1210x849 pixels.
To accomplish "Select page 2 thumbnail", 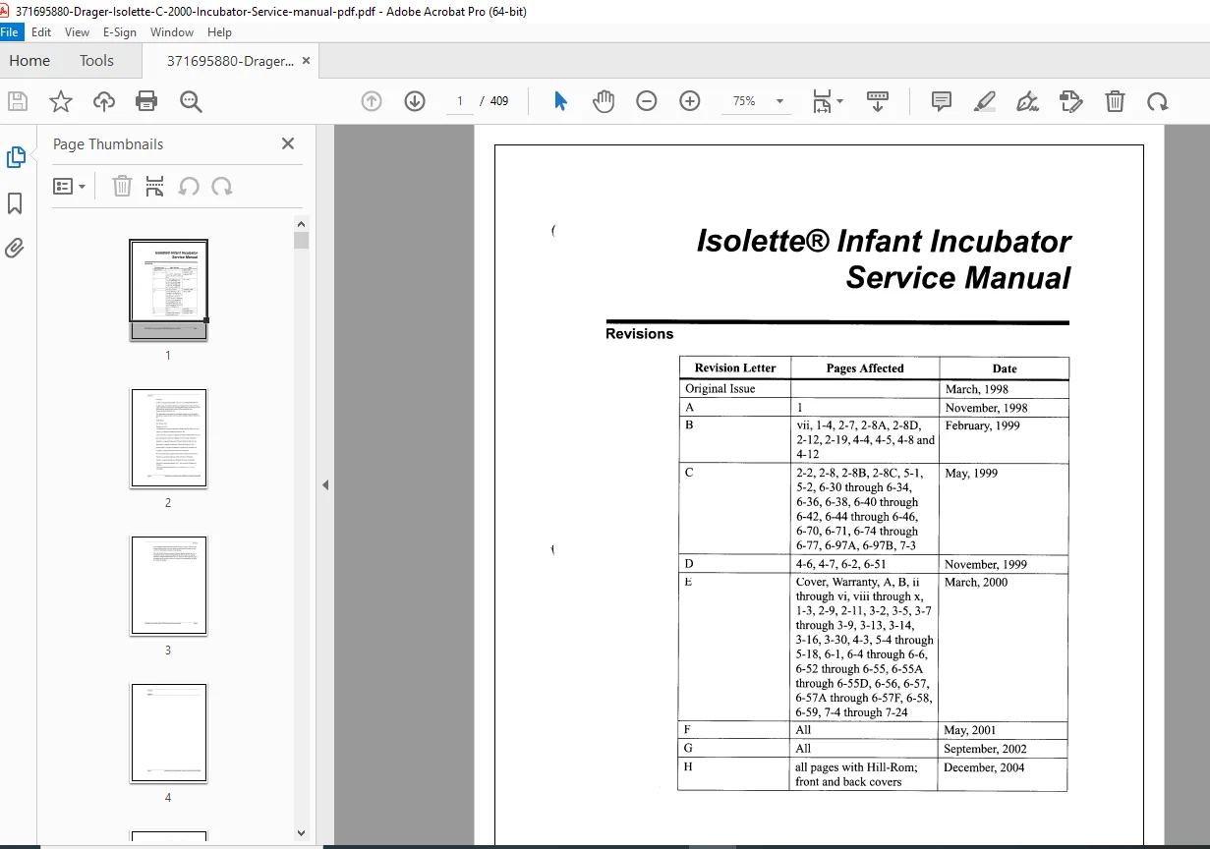I will pyautogui.click(x=168, y=437).
